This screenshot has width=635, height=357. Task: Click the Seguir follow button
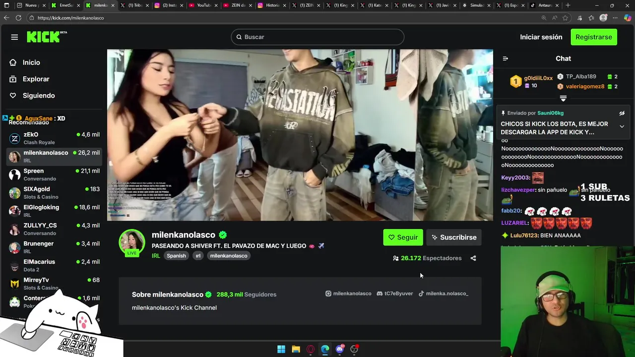click(x=403, y=237)
